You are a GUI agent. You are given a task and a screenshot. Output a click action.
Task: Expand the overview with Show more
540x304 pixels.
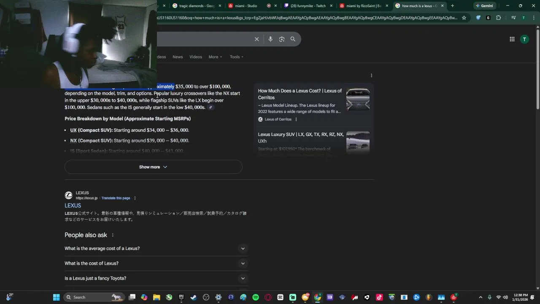coord(153,167)
